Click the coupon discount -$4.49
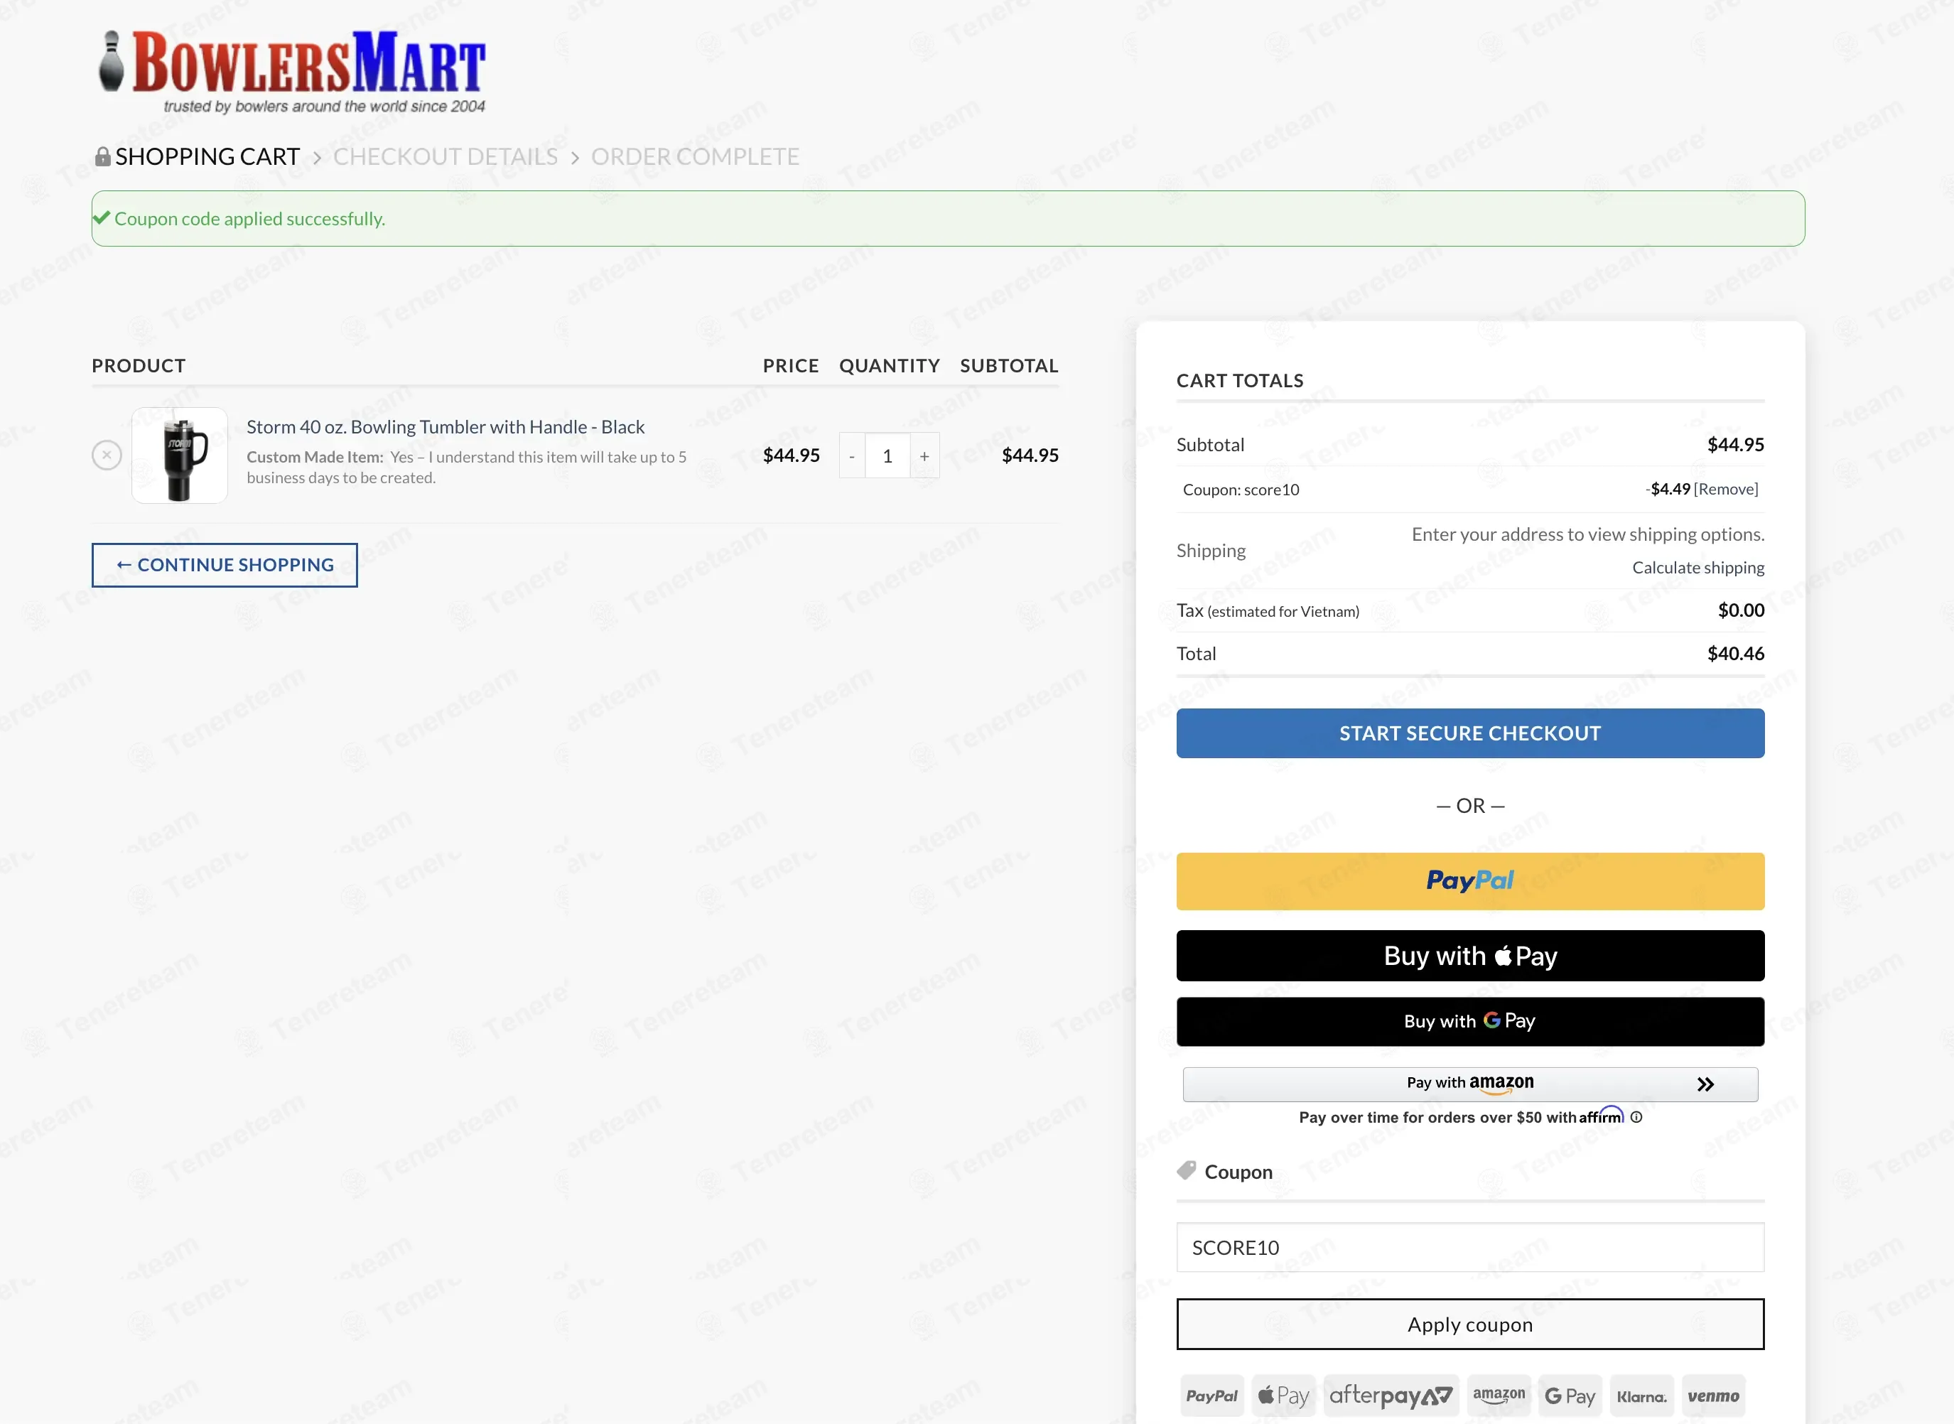 point(1668,490)
